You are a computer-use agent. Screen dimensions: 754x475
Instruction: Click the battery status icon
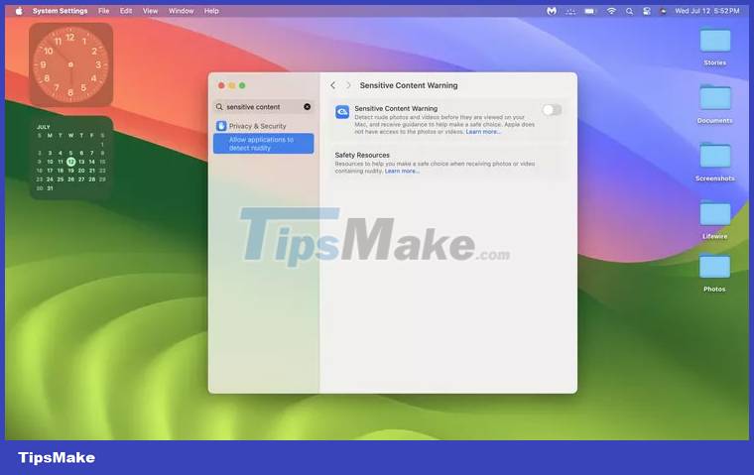pyautogui.click(x=589, y=11)
